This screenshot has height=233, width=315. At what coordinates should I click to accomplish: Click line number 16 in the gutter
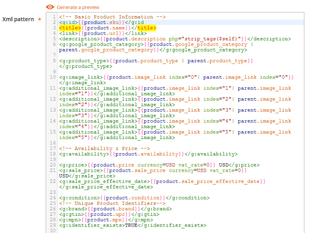tap(53, 143)
